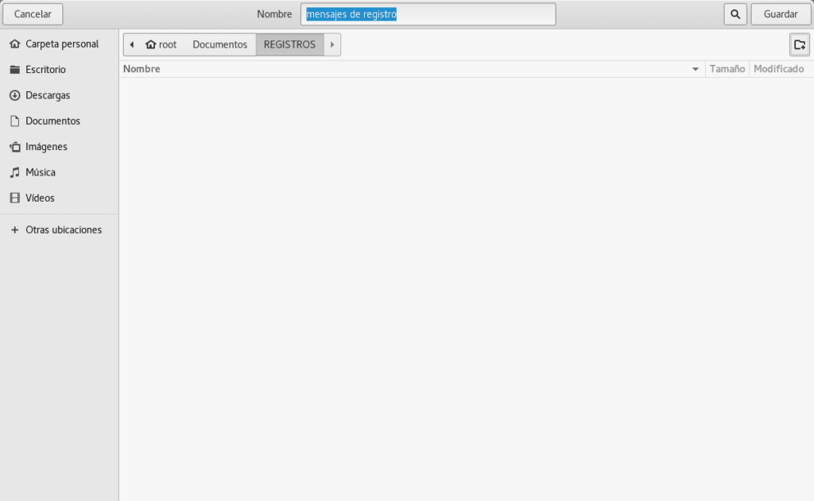Viewport: 814px width, 501px height.
Task: Click the Escritorio folder icon in sidebar
Action: pos(14,70)
